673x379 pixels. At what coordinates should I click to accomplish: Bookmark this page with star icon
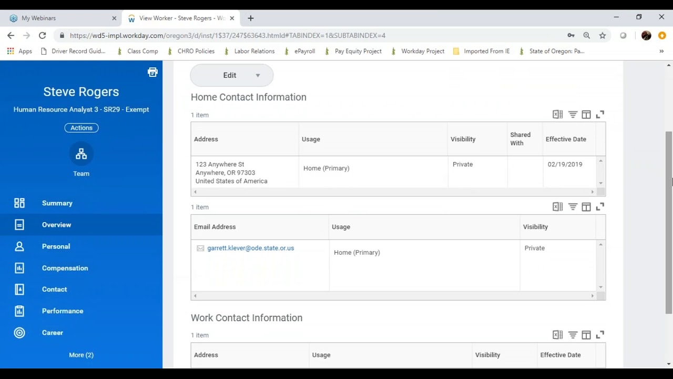603,35
